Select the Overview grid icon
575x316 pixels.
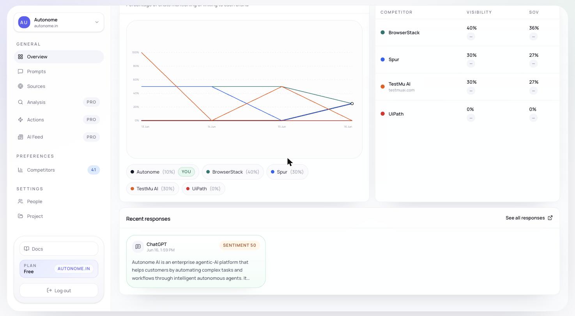tap(20, 56)
